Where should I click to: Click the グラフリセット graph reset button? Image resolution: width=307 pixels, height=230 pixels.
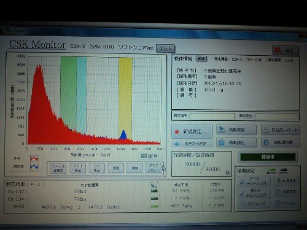pyautogui.click(x=154, y=168)
